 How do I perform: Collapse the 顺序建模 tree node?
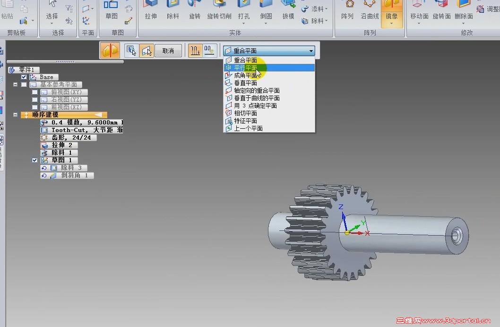pos(15,115)
